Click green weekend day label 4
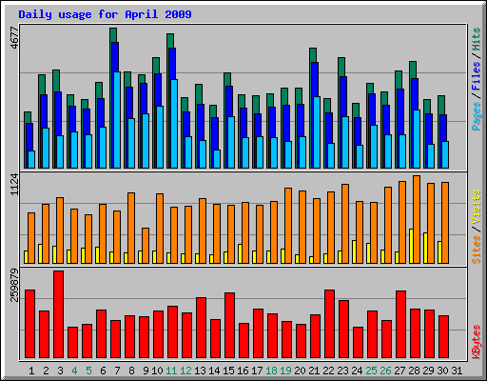 (x=74, y=371)
